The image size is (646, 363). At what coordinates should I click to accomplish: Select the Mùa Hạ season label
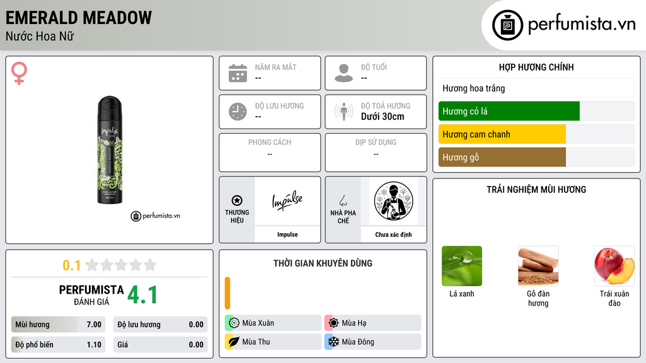click(354, 323)
